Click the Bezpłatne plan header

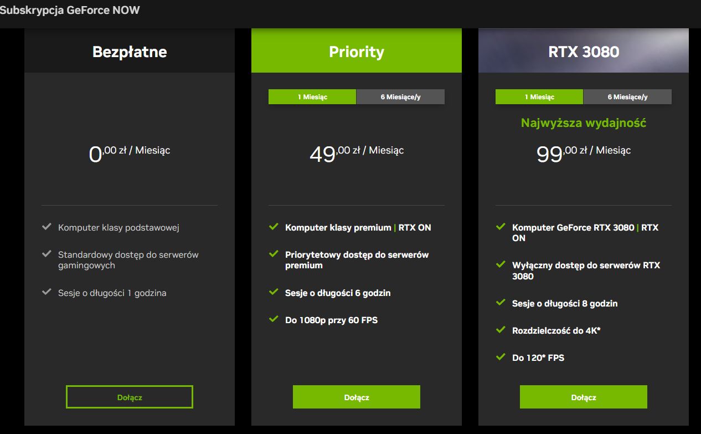(130, 51)
